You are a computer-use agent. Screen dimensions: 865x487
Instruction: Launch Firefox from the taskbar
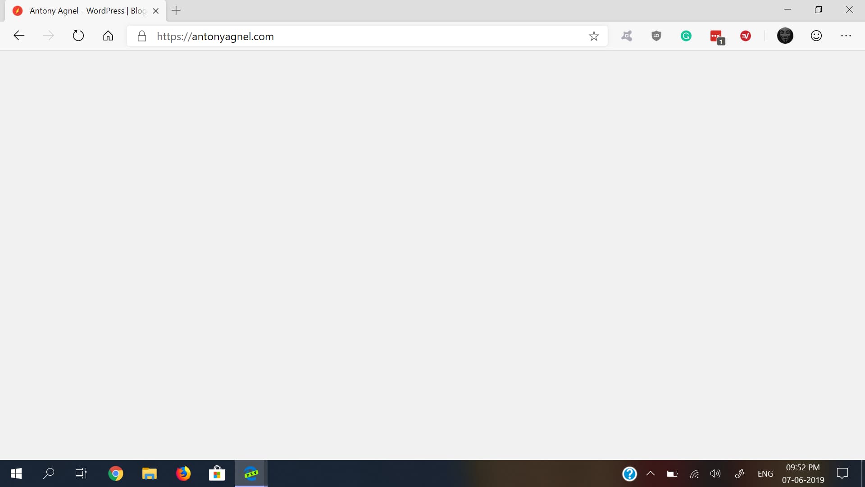point(183,473)
